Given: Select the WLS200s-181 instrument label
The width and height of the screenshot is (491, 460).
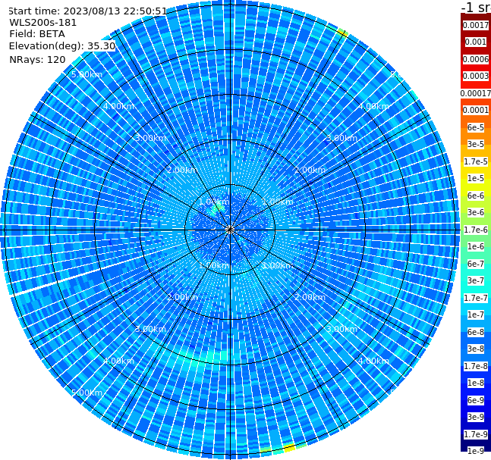Looking at the screenshot, I should coord(43,23).
